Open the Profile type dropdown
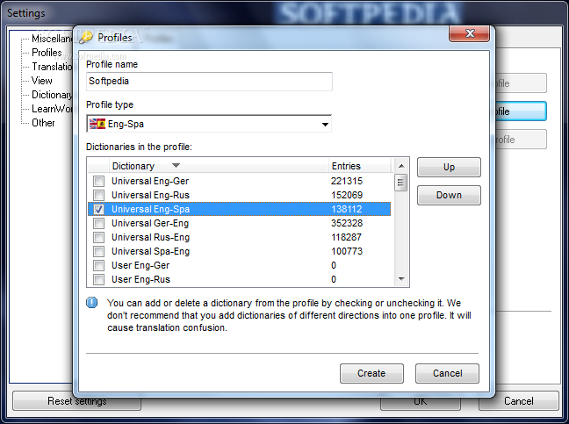 [325, 125]
